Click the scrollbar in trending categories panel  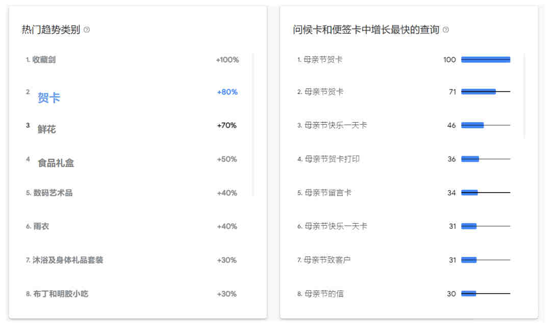pyautogui.click(x=253, y=124)
